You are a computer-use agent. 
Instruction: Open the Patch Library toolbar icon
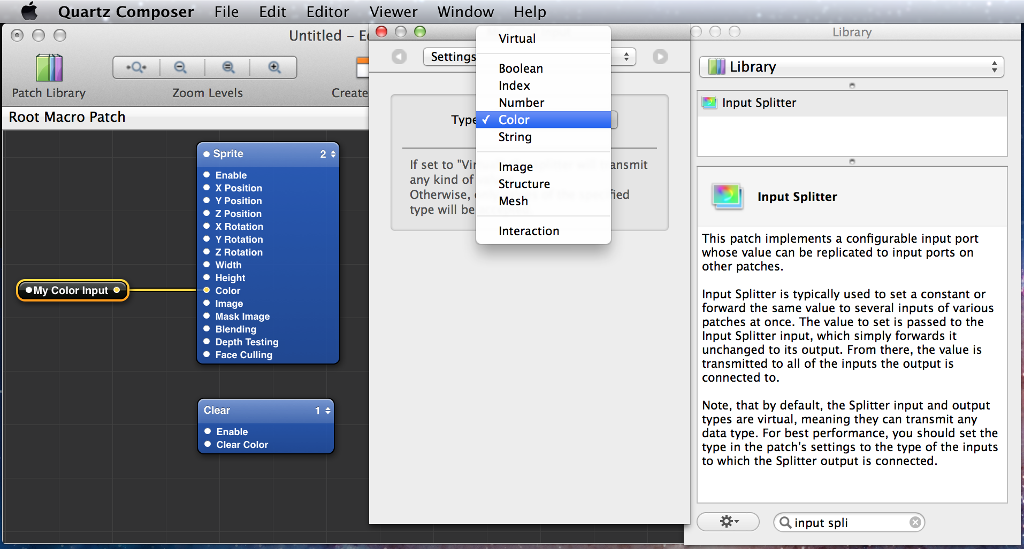pos(49,68)
